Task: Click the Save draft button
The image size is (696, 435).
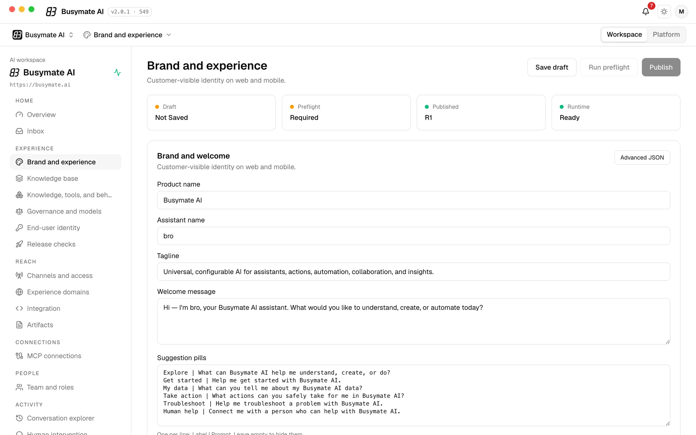Action: pyautogui.click(x=552, y=67)
